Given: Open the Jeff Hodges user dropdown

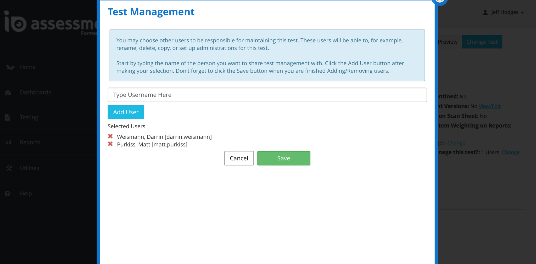Looking at the screenshot, I should (x=504, y=12).
